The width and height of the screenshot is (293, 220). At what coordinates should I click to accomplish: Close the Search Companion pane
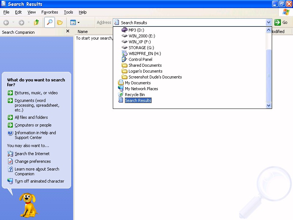(x=68, y=31)
